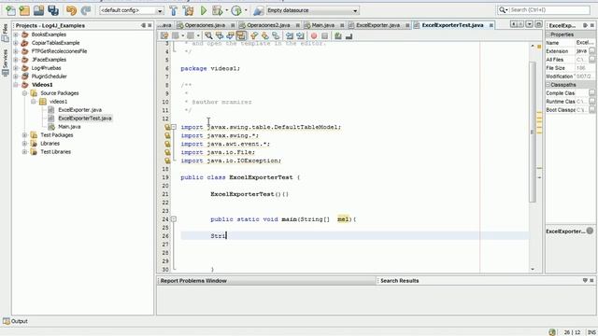
Task: Click the Shift Line Right editor icon
Action: point(301,35)
